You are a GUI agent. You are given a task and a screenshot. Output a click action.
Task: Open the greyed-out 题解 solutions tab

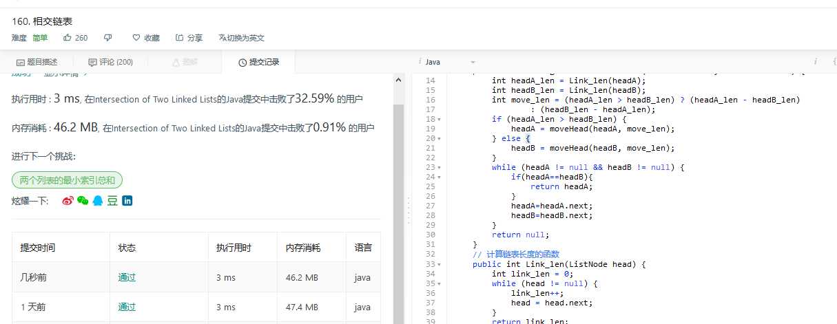(184, 62)
